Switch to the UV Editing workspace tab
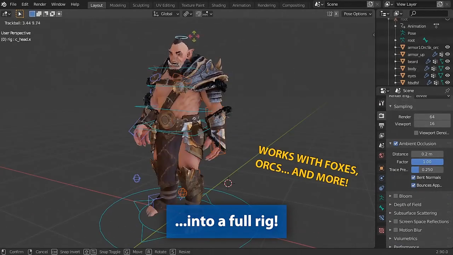The height and width of the screenshot is (255, 453). click(165, 5)
